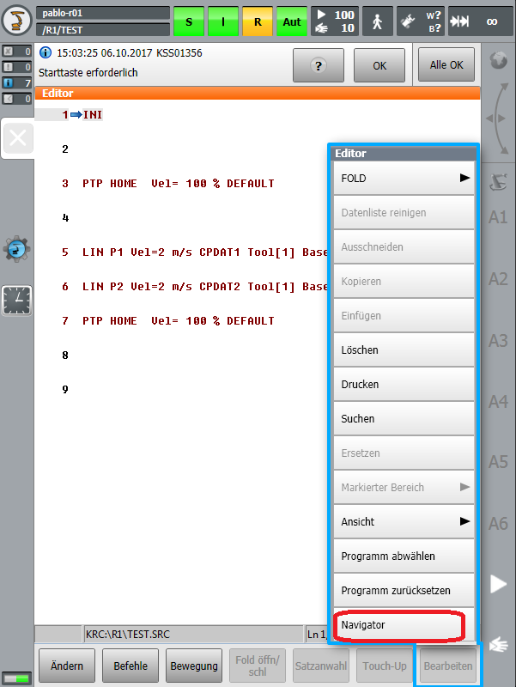
Task: Click the gear icon on left sidebar
Action: click(x=16, y=248)
